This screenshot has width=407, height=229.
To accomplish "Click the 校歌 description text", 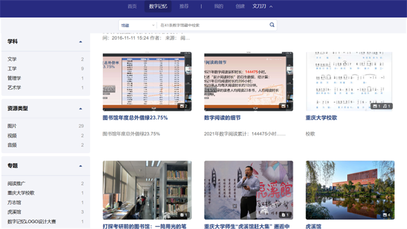I will click(310, 134).
